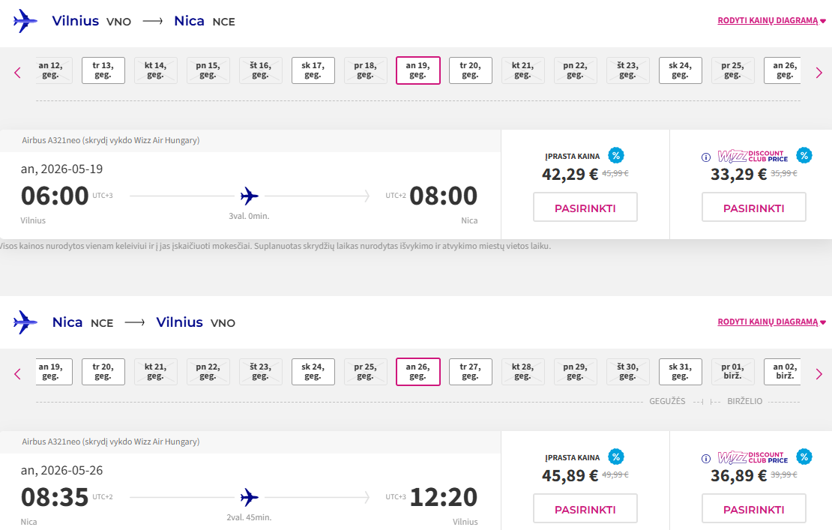This screenshot has height=530, width=832.
Task: Select return date sk 31, geg.
Action: click(x=680, y=372)
